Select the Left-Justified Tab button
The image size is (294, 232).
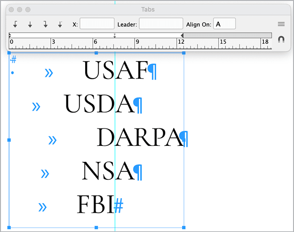15,24
